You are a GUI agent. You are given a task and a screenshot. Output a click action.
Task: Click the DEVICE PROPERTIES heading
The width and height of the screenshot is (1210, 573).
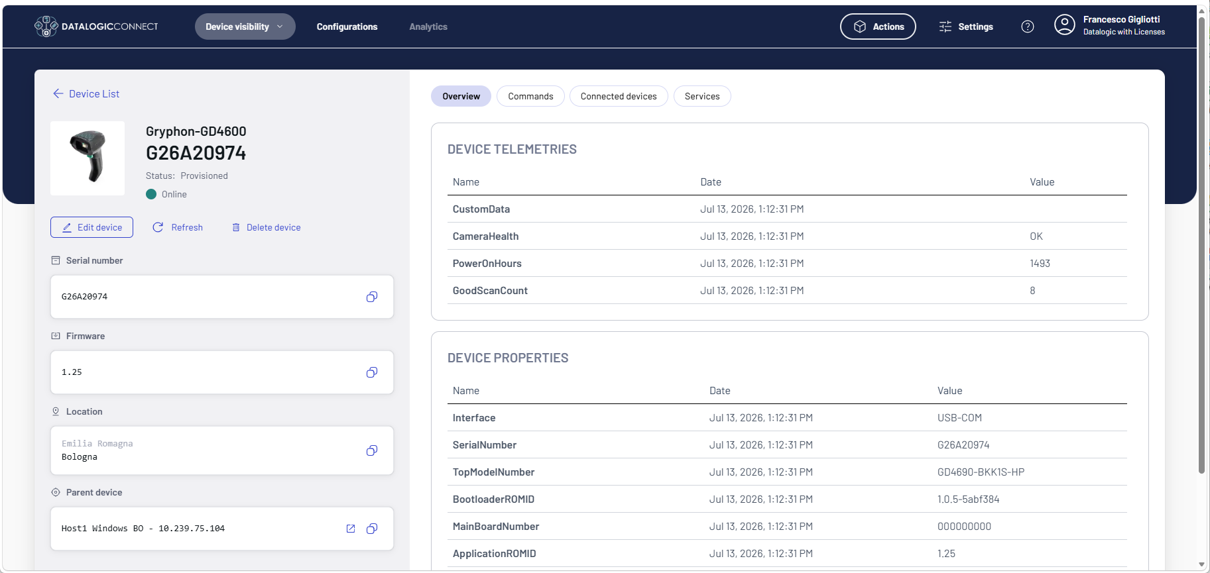(x=508, y=358)
